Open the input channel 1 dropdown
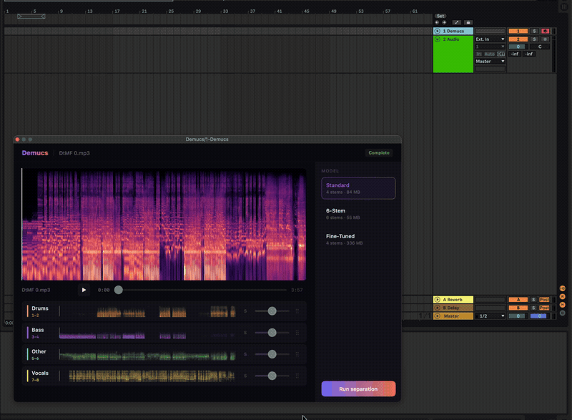Screen dimensions: 572x420 [x=490, y=47]
